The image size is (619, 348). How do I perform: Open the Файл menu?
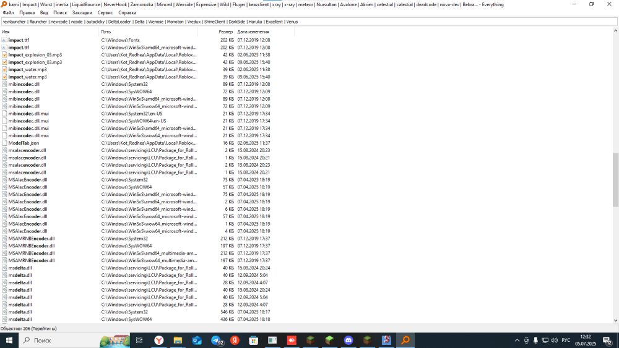(8, 12)
